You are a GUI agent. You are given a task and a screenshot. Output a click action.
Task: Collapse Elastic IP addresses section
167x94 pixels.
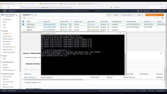tap(25, 83)
